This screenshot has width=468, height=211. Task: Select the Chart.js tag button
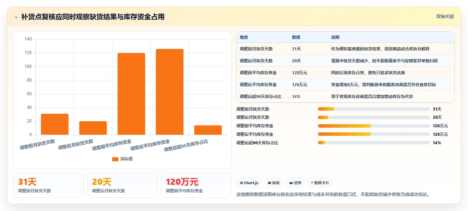249,183
